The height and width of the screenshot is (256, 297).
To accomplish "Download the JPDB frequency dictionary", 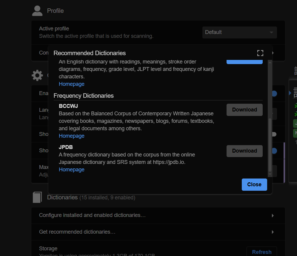I will pos(244,151).
